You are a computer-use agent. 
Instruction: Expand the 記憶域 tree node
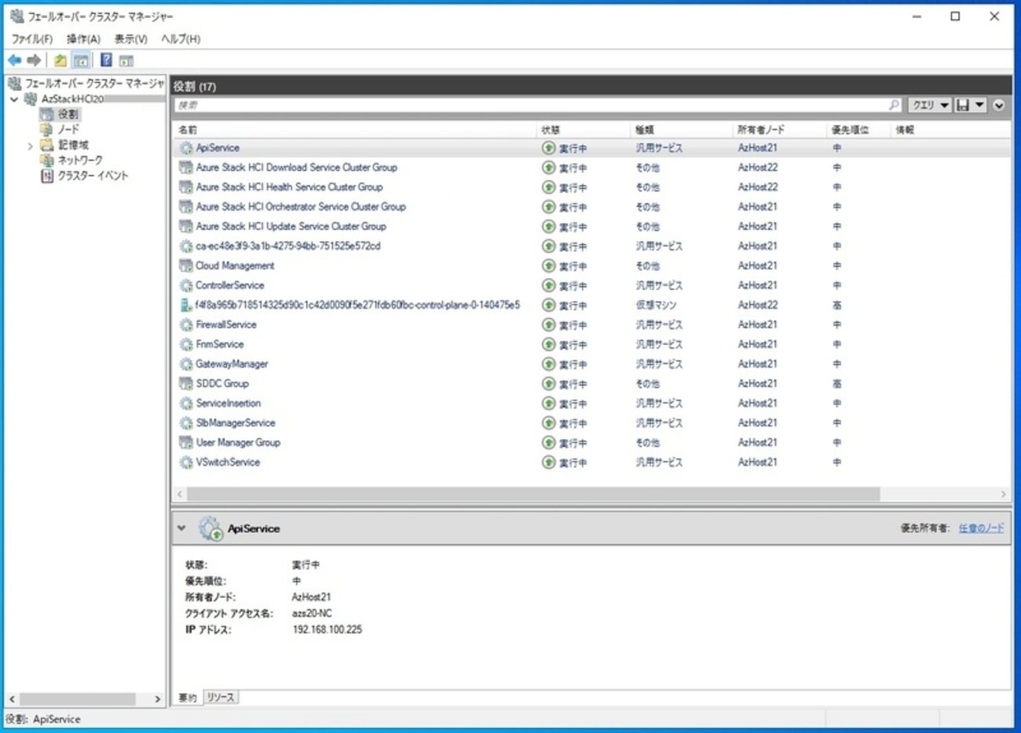pos(31,145)
